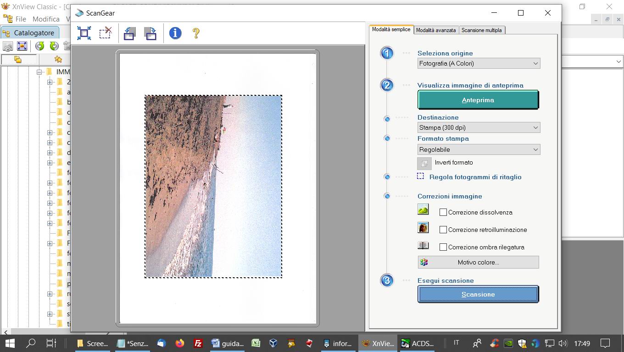Click the beach photo in scan preview
The height and width of the screenshot is (352, 624).
(x=213, y=186)
